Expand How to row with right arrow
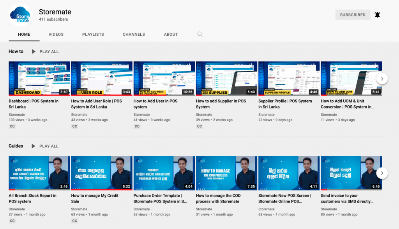 tap(382, 79)
